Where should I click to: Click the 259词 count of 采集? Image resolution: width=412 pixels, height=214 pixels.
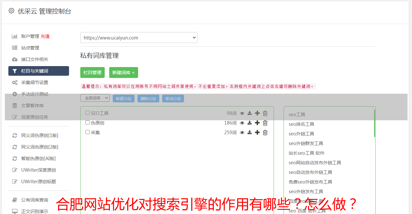[230, 133]
